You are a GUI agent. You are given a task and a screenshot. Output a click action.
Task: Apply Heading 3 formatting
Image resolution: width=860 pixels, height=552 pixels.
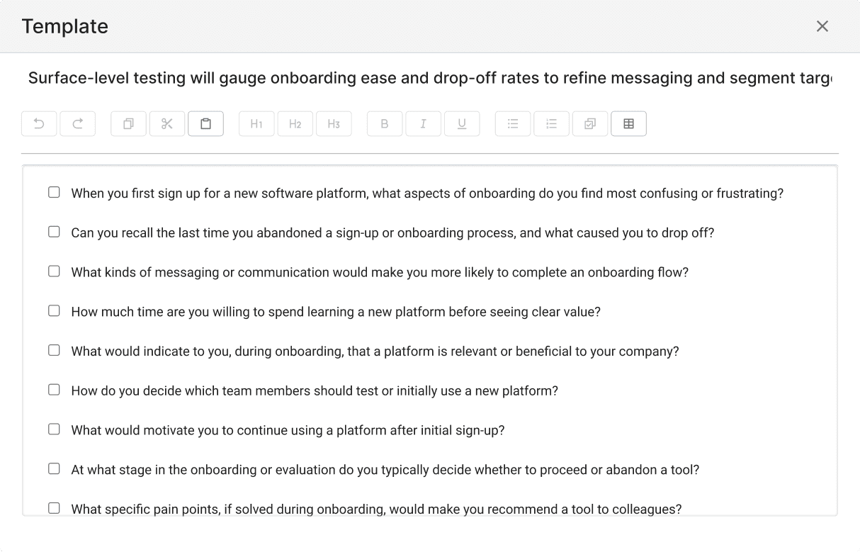pyautogui.click(x=334, y=124)
